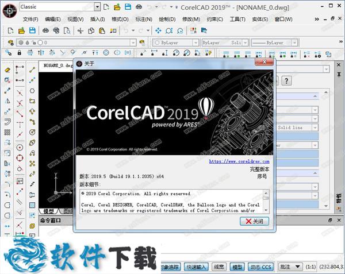Select the Polygon hexagon tool
Viewport: 345px width, 274px height.
pyautogui.click(x=32, y=91)
